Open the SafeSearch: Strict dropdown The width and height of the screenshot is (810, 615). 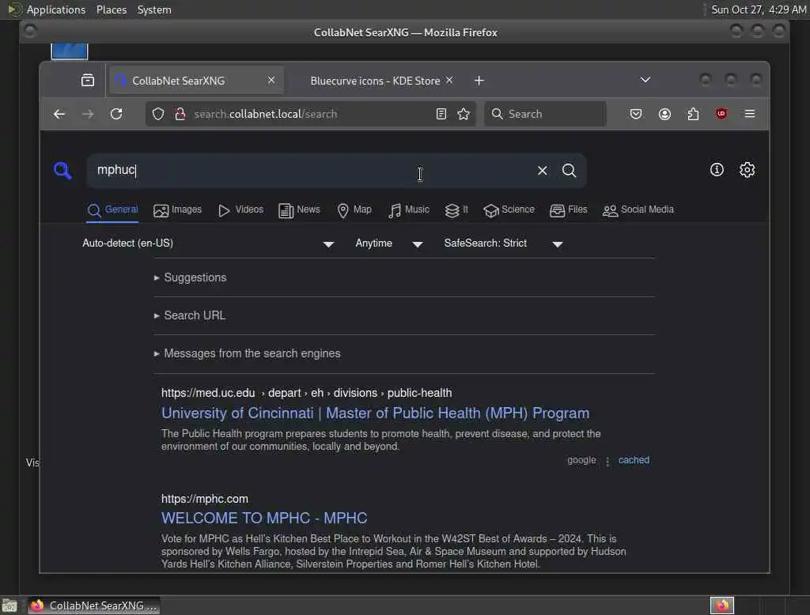click(x=503, y=243)
